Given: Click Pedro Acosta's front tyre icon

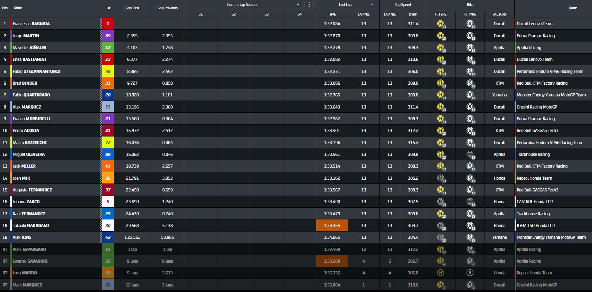Looking at the screenshot, I should pyautogui.click(x=440, y=130).
